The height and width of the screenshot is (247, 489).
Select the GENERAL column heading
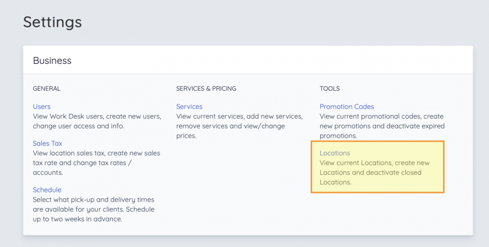tap(47, 88)
